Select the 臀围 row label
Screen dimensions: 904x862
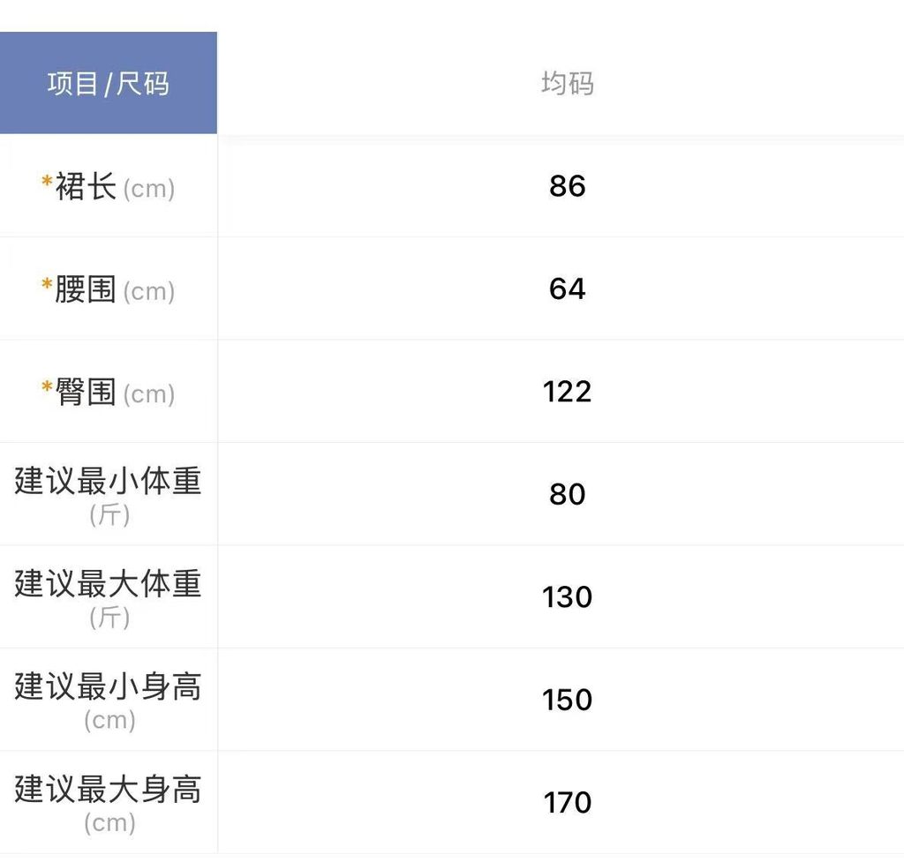coord(87,392)
